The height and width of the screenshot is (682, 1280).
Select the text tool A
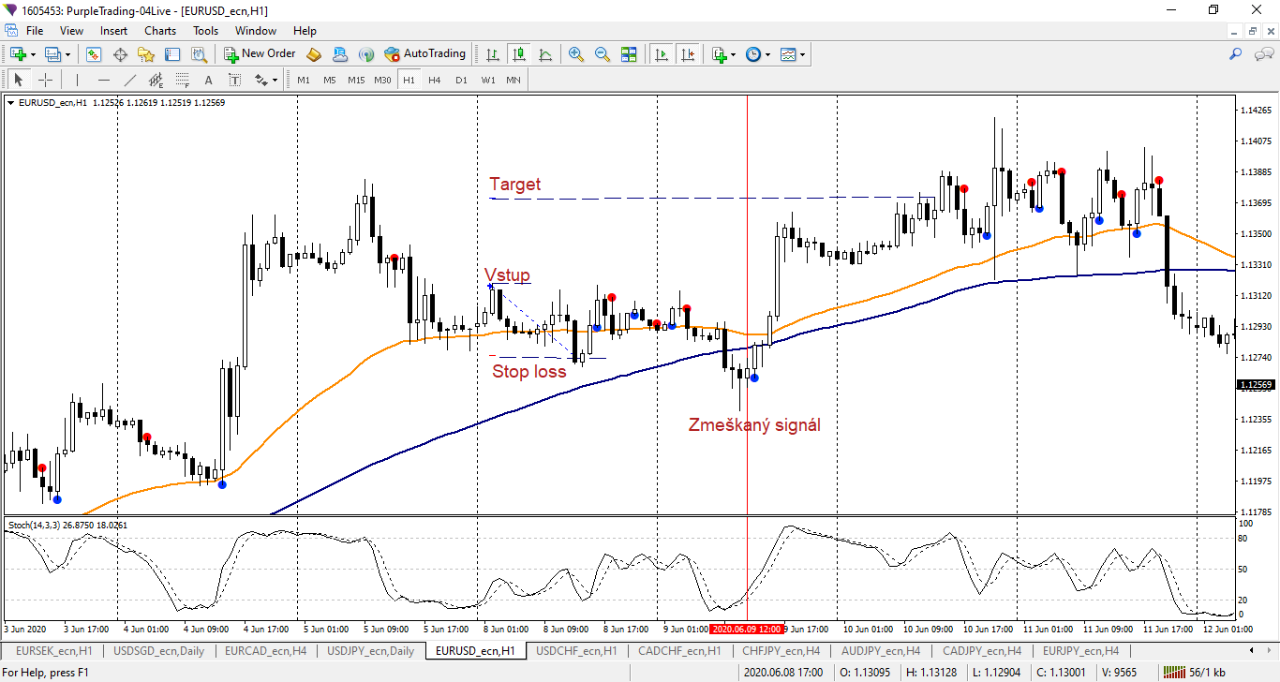[x=208, y=80]
